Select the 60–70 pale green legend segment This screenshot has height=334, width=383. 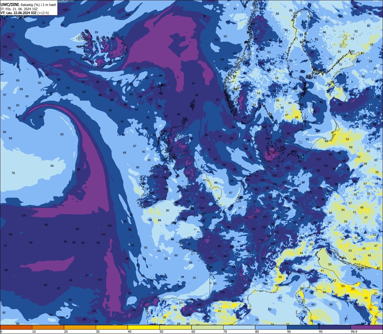(x=207, y=327)
